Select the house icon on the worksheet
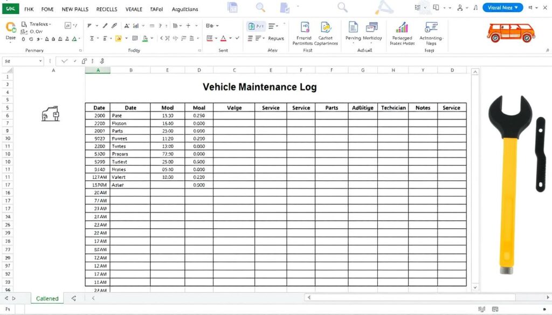The image size is (552, 315). tap(51, 114)
